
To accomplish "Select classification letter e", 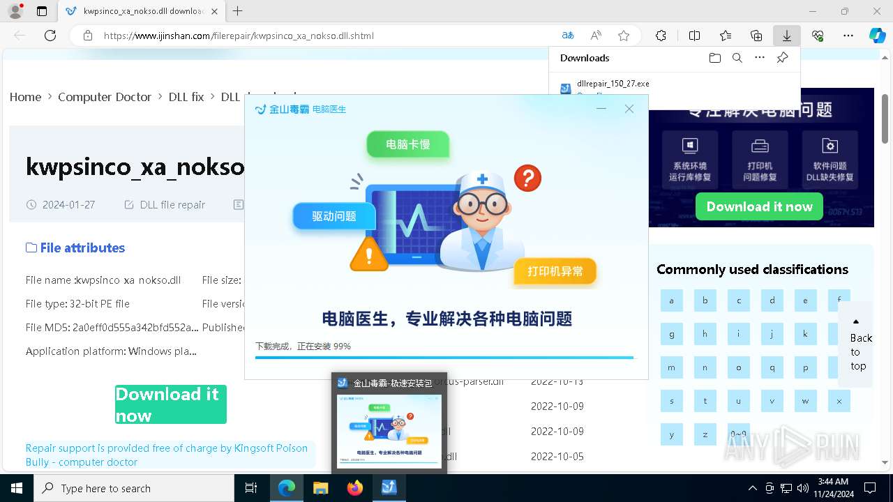I will tap(805, 301).
